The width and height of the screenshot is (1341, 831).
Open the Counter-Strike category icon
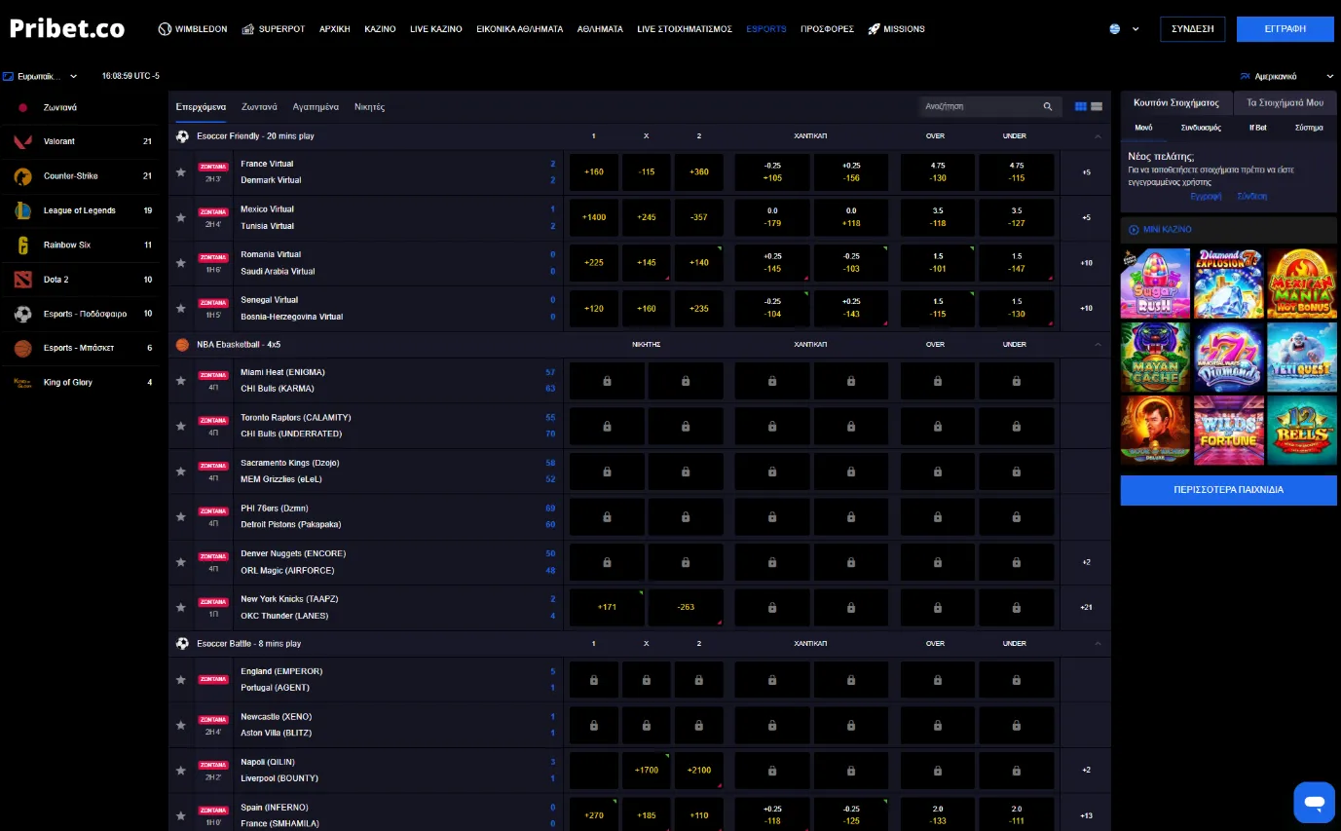(22, 176)
